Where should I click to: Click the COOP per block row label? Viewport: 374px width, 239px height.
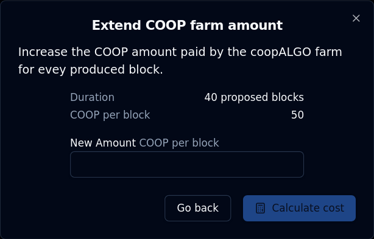(x=110, y=115)
